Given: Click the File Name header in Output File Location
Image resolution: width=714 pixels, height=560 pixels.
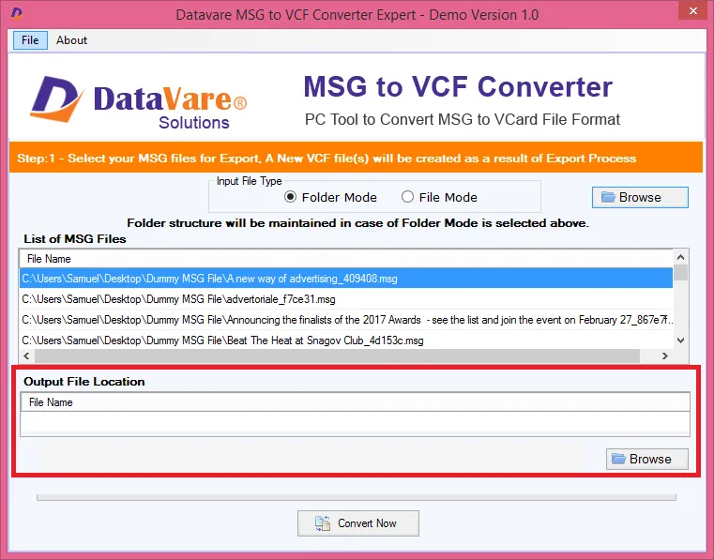Looking at the screenshot, I should [356, 402].
